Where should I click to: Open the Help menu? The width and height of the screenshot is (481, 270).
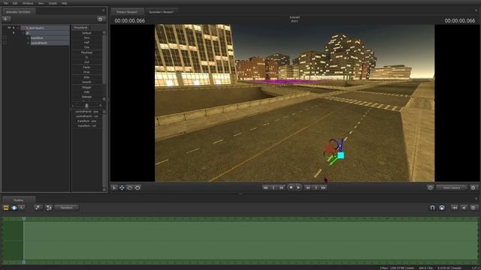64,3
